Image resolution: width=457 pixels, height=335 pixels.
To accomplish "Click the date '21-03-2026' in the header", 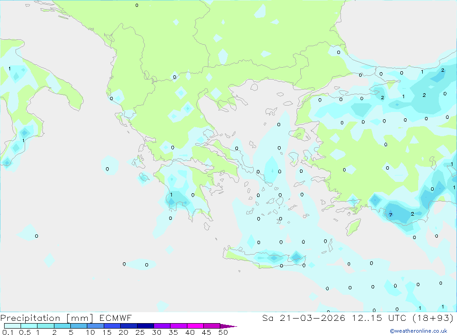I will click(312, 318).
